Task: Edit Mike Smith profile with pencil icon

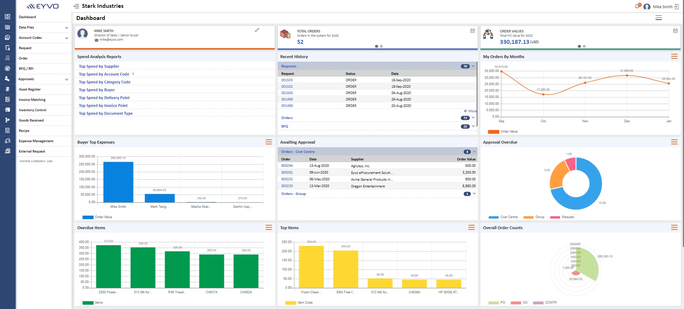Action: tap(257, 30)
